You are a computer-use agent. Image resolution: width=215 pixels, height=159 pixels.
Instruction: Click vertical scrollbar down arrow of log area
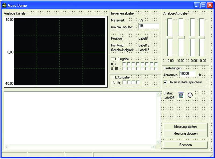(158, 142)
